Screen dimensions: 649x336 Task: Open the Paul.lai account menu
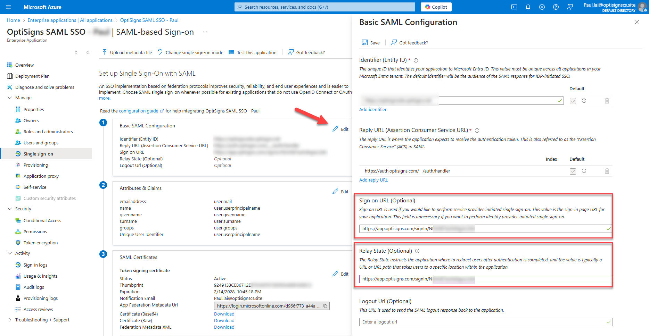pos(615,7)
